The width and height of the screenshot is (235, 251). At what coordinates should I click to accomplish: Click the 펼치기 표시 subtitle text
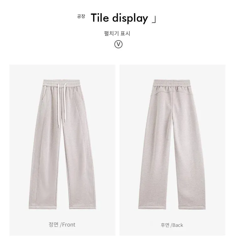tap(117, 34)
